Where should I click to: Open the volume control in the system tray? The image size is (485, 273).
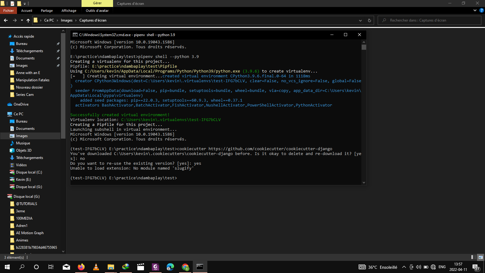coord(419,267)
